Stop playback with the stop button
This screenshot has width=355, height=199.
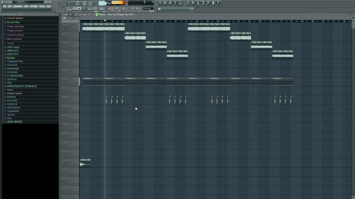tap(79, 9)
